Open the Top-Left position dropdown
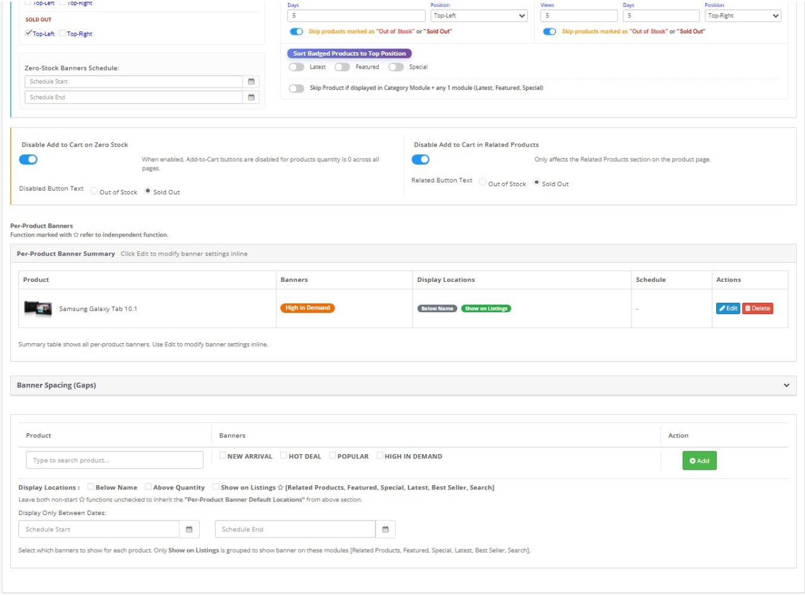This screenshot has width=805, height=596. pyautogui.click(x=479, y=16)
